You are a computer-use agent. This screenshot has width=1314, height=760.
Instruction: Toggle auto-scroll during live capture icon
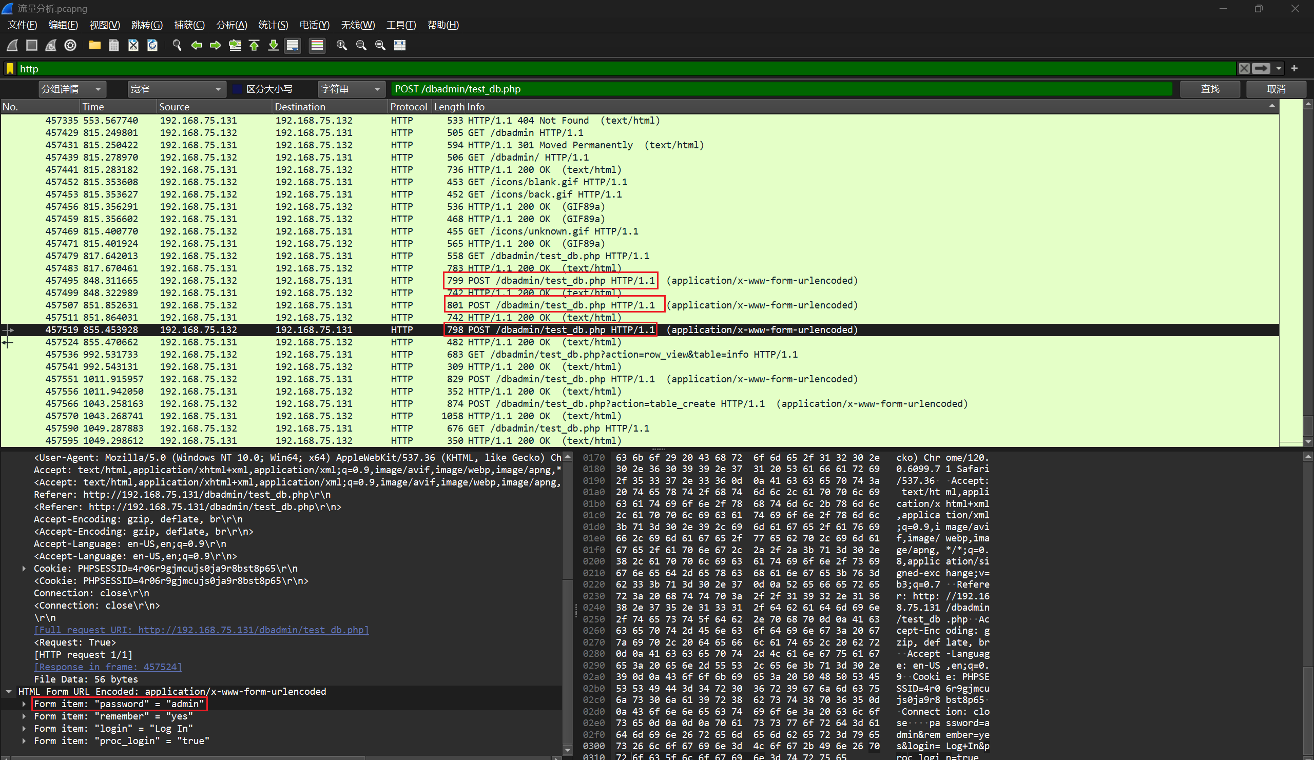[x=293, y=45]
